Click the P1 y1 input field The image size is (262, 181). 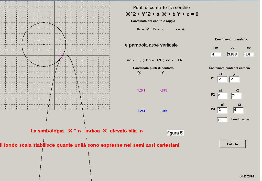tap(234, 80)
